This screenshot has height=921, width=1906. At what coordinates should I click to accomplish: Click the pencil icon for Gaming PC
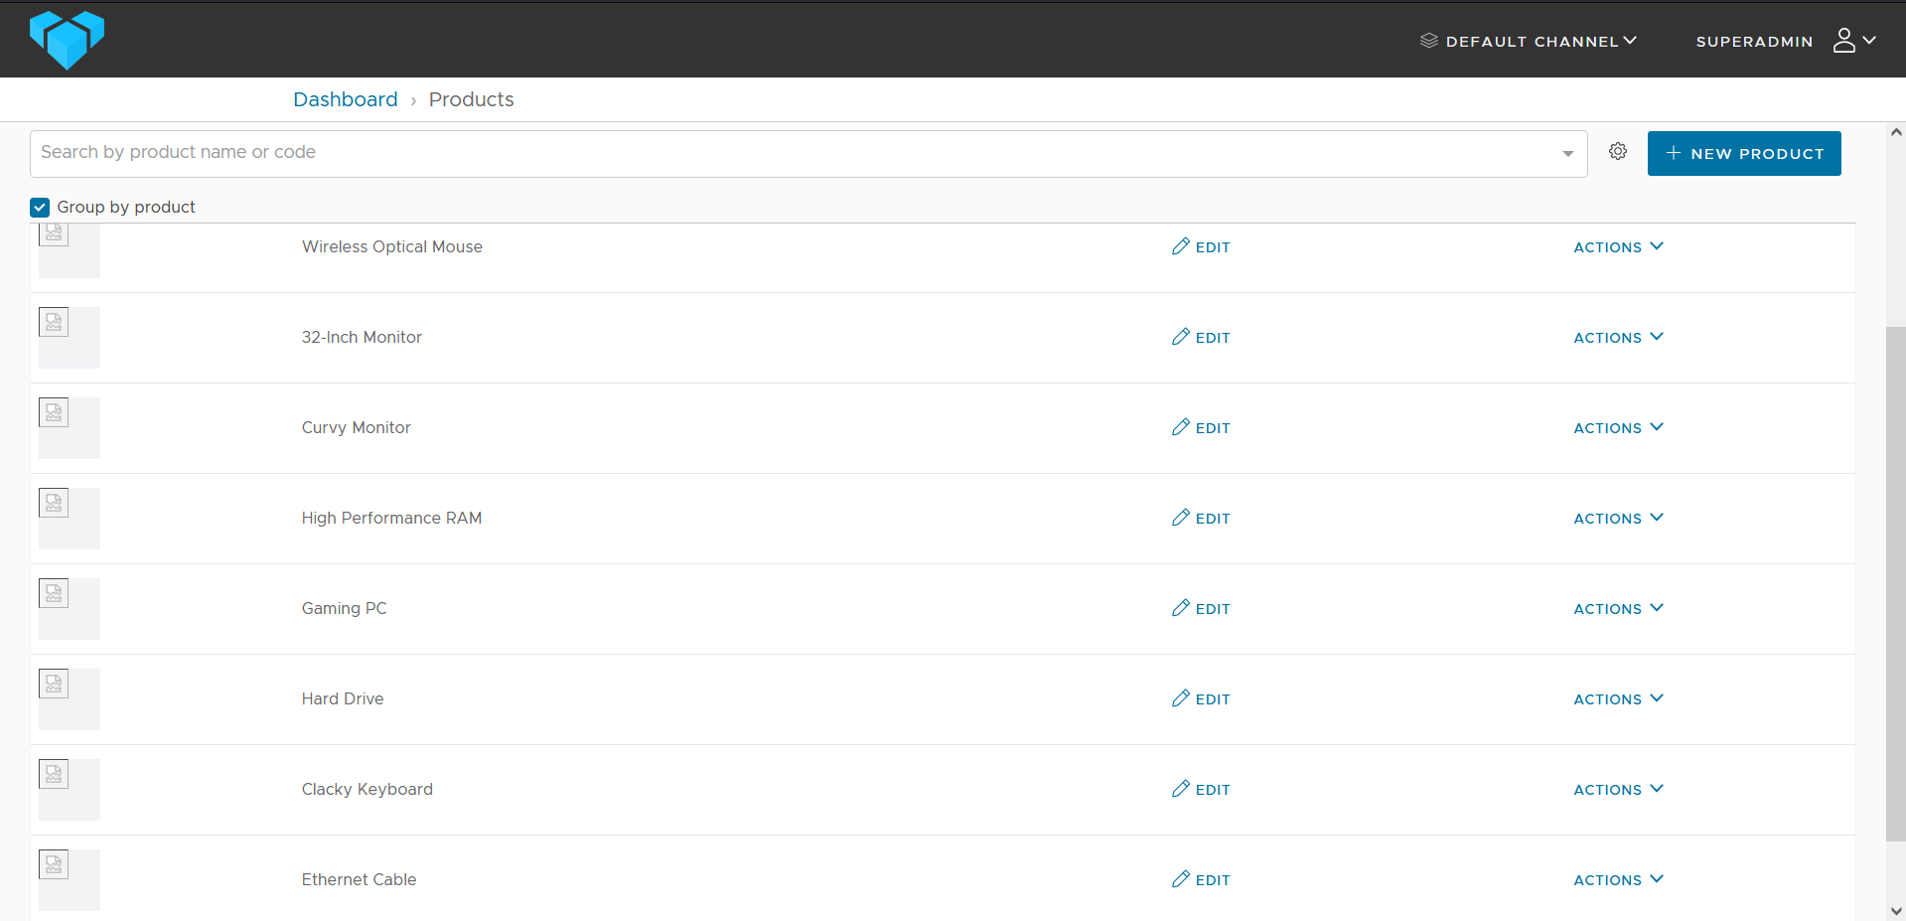tap(1180, 608)
